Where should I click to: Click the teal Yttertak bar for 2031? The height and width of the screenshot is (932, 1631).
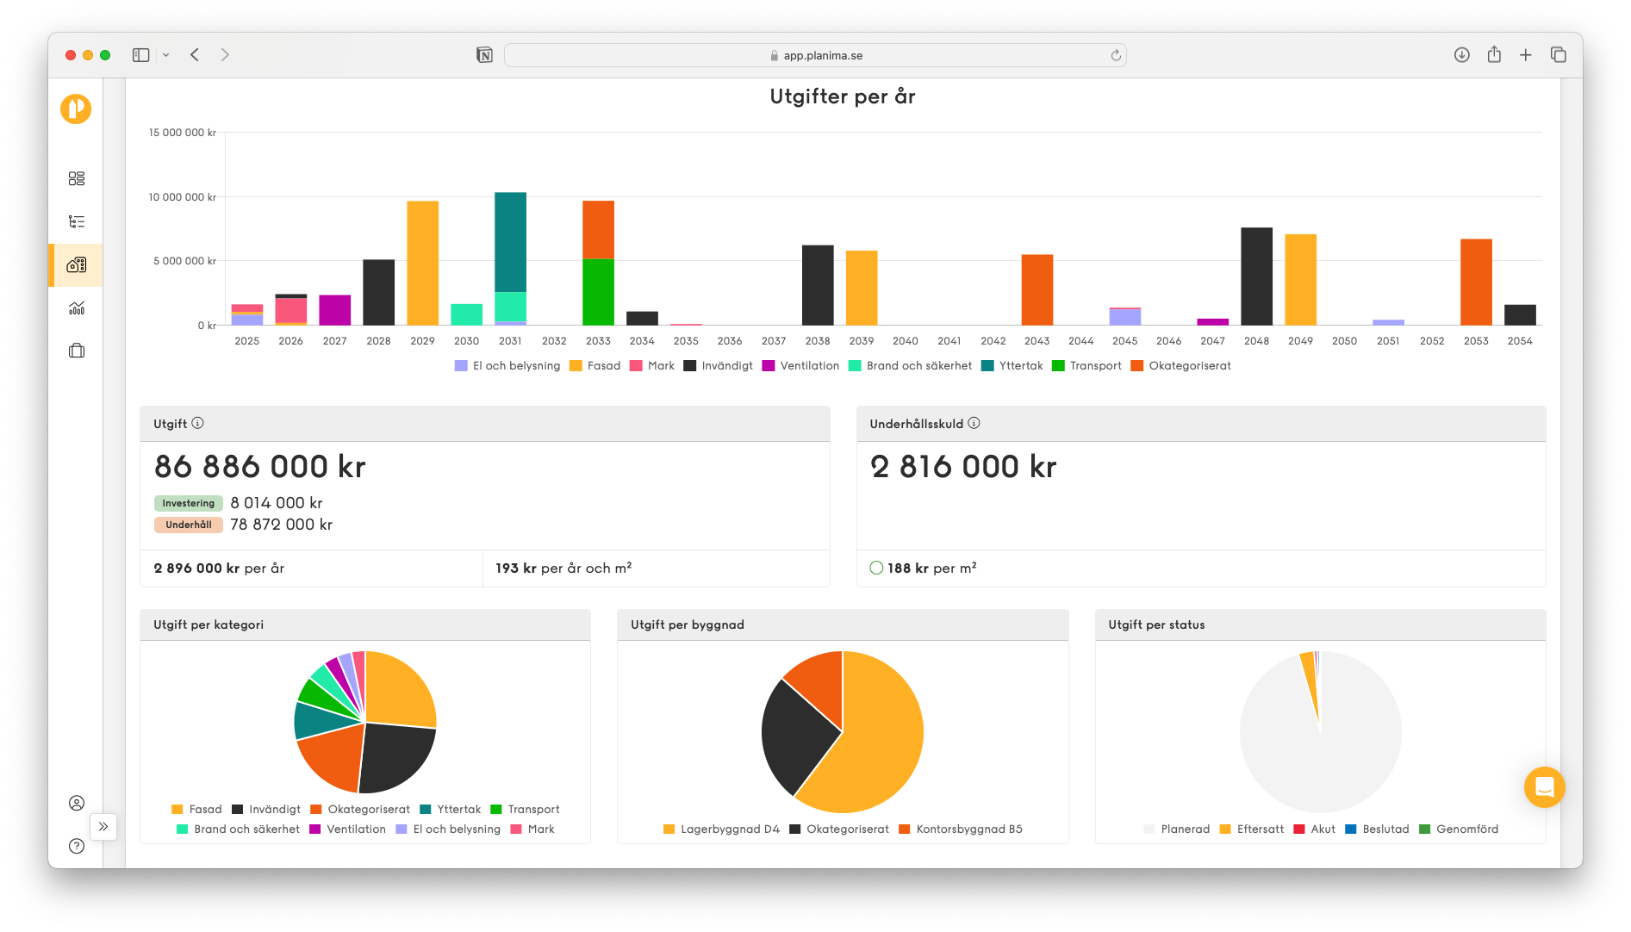[510, 242]
